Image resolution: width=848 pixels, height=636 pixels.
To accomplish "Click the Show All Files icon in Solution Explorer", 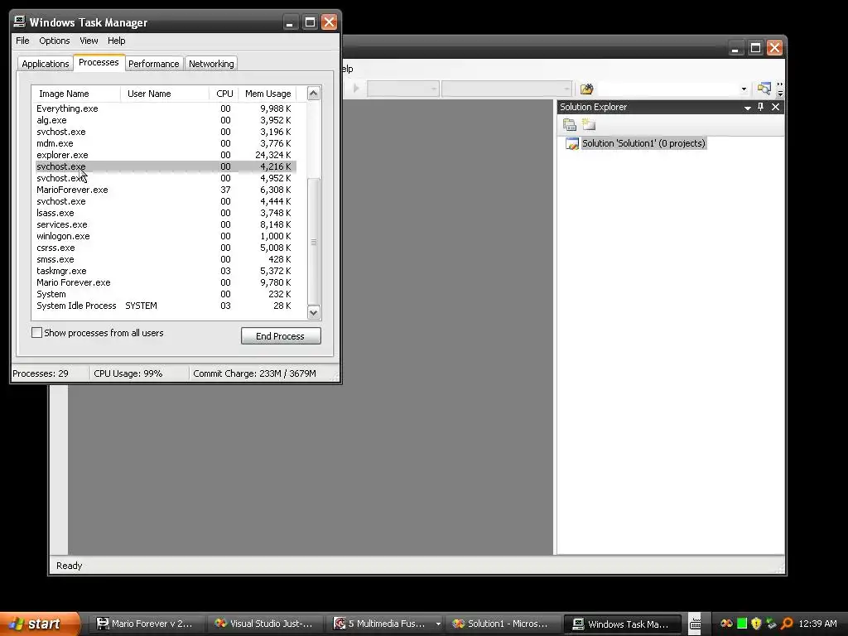I will pyautogui.click(x=589, y=125).
